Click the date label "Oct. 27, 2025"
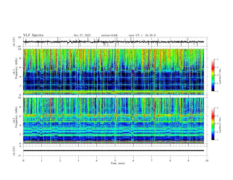The width and height of the screenshot is (233, 180). click(82, 35)
